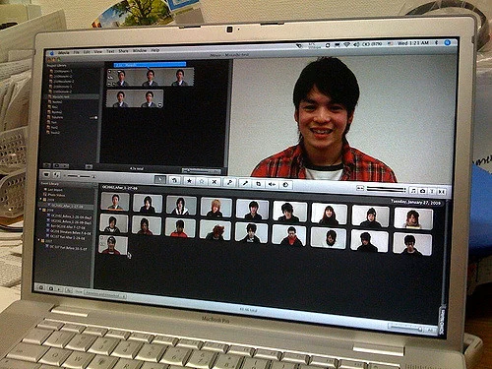Viewport: 492px width, 369px height.
Task: Open the iMovie application menu
Action: pyautogui.click(x=63, y=52)
